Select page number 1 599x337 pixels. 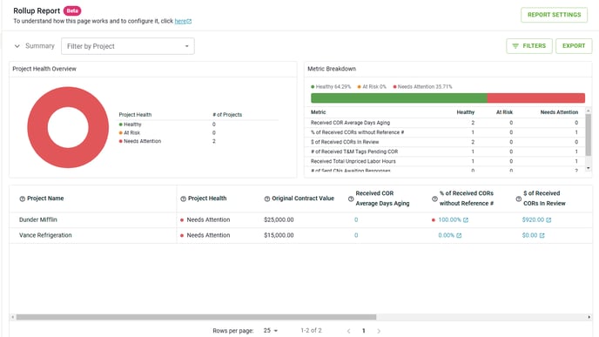(364, 331)
